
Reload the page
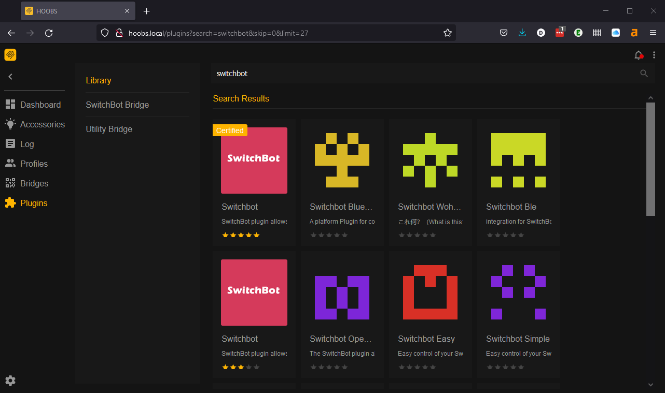click(49, 33)
